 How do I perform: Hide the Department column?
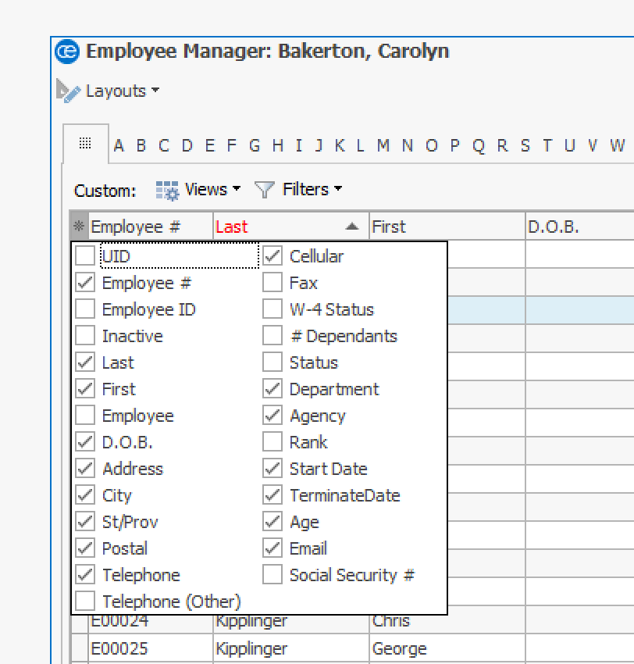point(272,389)
